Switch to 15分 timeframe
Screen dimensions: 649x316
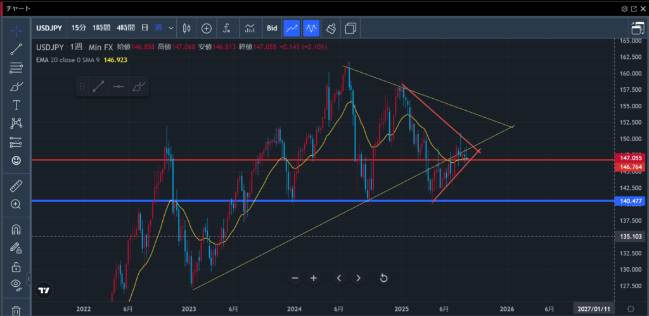79,28
